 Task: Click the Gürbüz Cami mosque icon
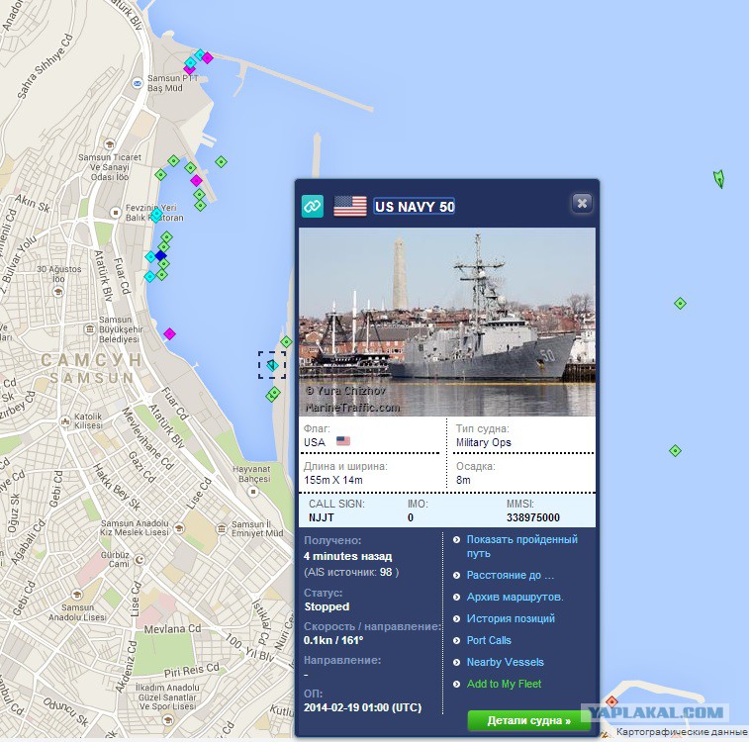click(x=140, y=559)
